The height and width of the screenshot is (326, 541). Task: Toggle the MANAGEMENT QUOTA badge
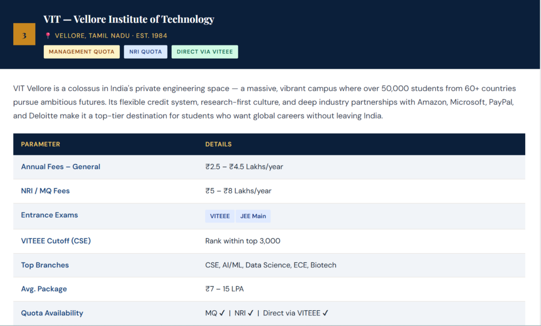click(x=81, y=52)
